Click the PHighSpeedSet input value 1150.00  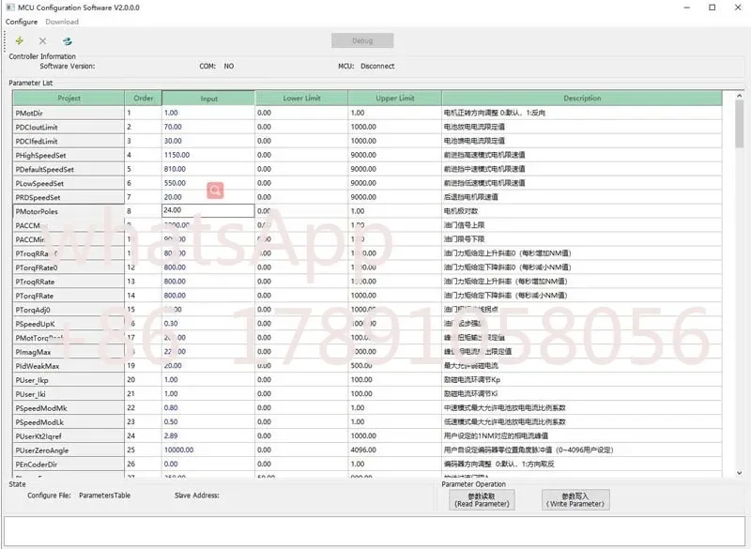tap(176, 155)
